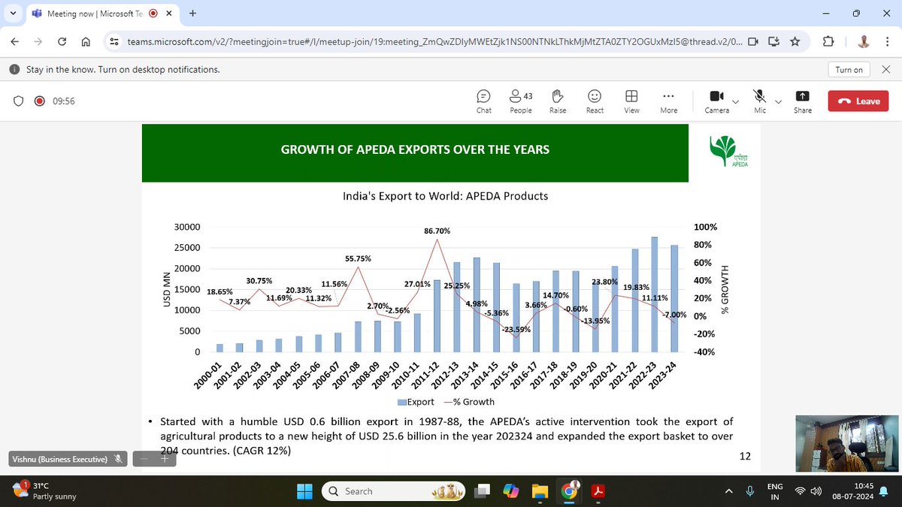Reload the Teams meeting page
This screenshot has width=902, height=507.
(62, 42)
